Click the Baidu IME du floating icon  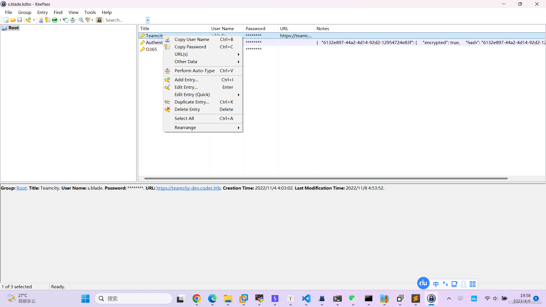pyautogui.click(x=423, y=283)
